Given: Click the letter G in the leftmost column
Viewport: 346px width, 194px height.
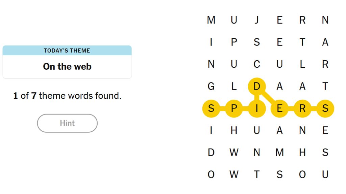Looking at the screenshot, I should tap(211, 87).
